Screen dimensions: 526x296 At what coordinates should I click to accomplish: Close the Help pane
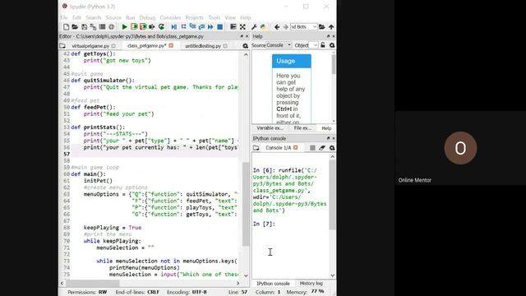point(333,36)
